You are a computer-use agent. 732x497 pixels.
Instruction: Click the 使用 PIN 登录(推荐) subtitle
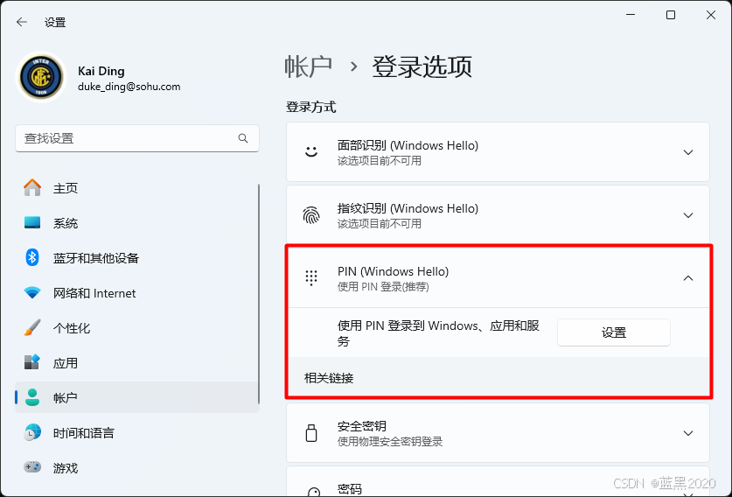(x=383, y=287)
